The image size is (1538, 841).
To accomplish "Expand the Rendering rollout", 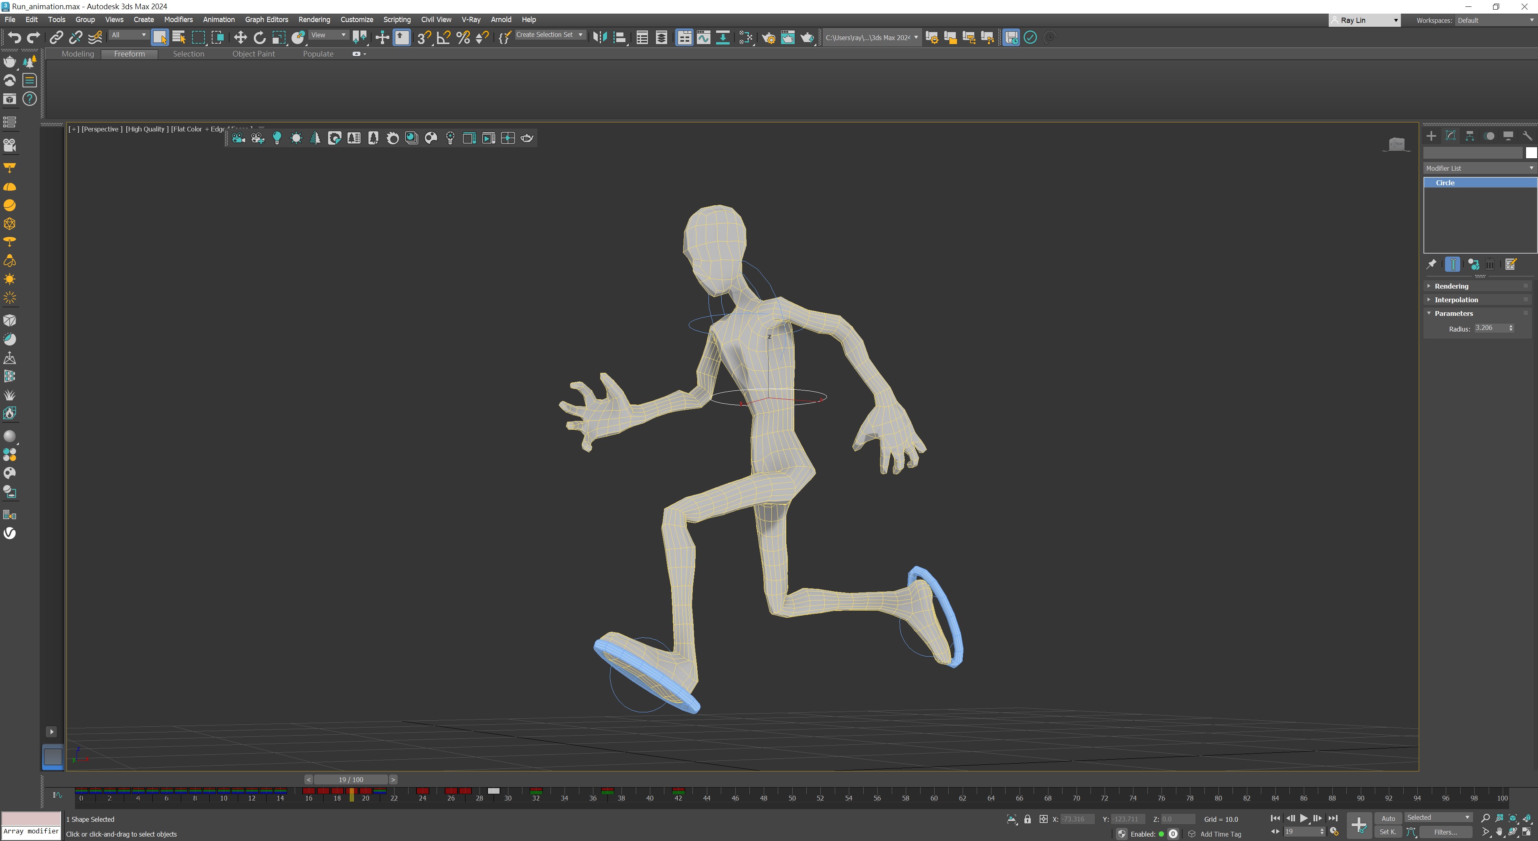I will 1451,286.
